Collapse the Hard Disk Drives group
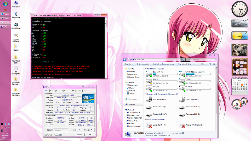 (x=145, y=69)
